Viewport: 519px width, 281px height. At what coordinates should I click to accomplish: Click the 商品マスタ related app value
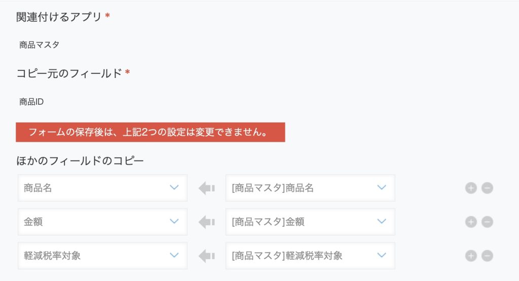coord(39,45)
